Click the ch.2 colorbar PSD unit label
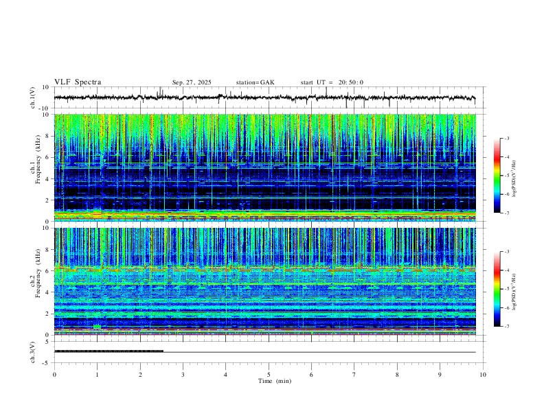This screenshot has height=420, width=544. tap(514, 292)
